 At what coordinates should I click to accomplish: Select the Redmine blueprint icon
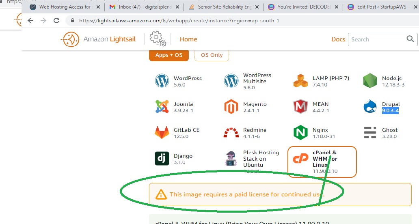point(231,133)
